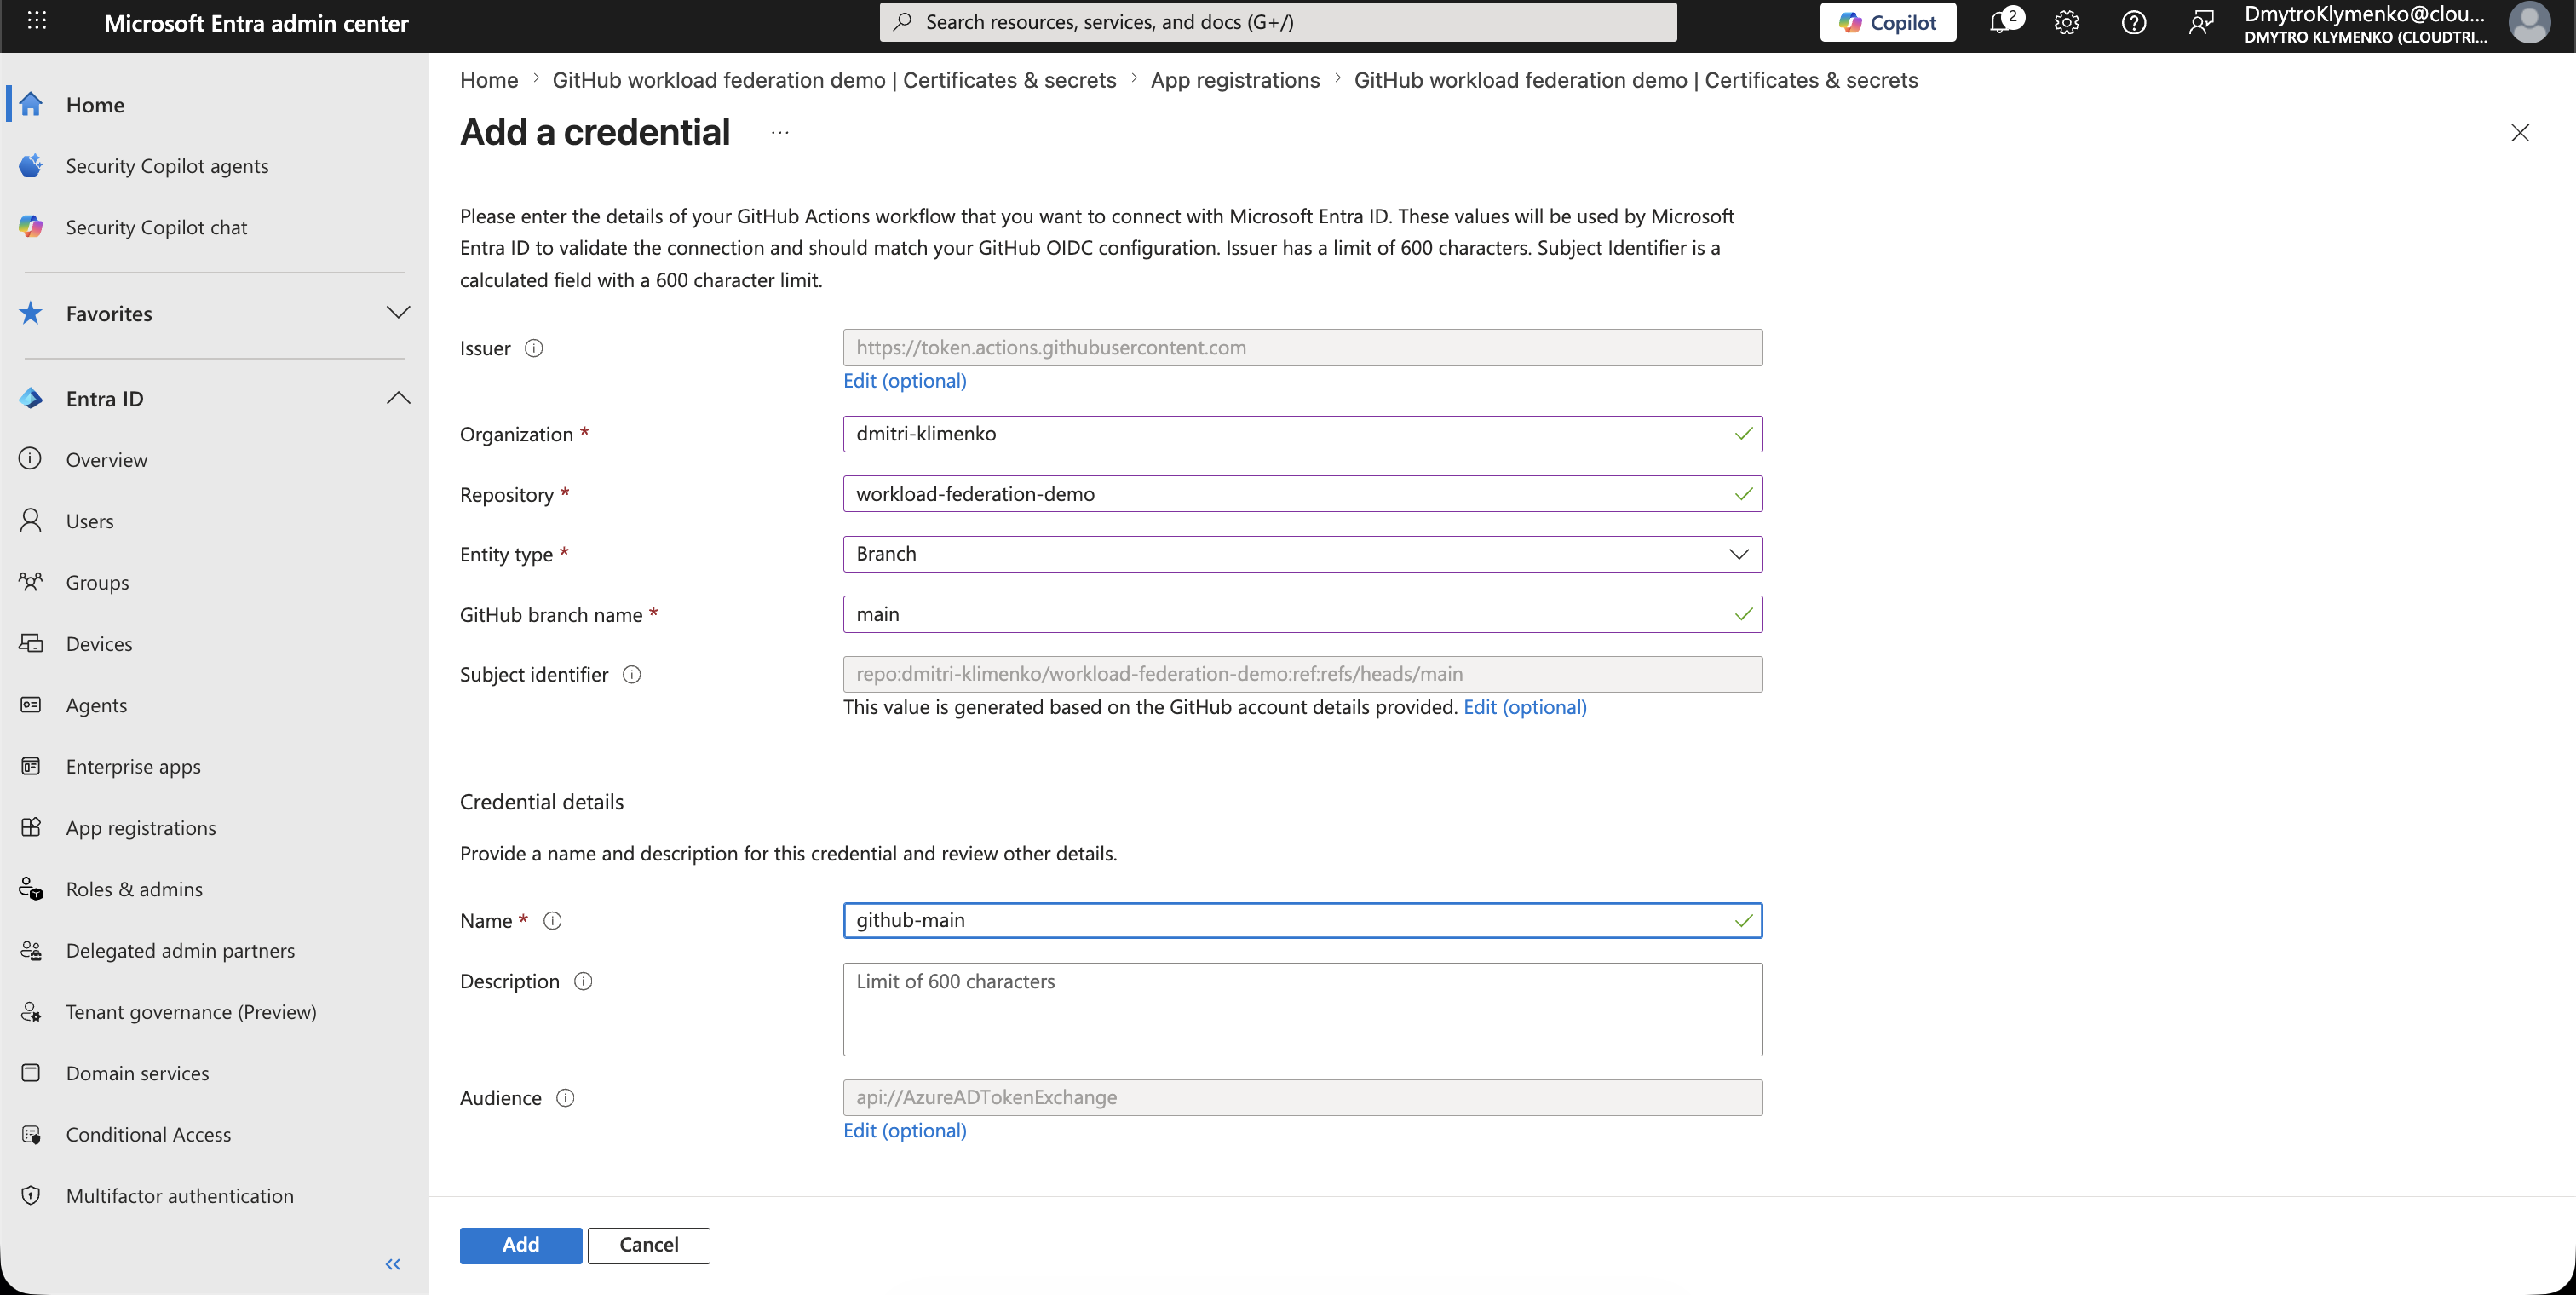Click the Name info icon
This screenshot has height=1295, width=2576.
coord(552,920)
